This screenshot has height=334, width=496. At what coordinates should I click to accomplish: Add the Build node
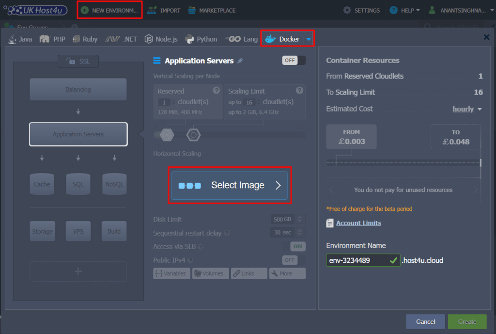coord(114,231)
